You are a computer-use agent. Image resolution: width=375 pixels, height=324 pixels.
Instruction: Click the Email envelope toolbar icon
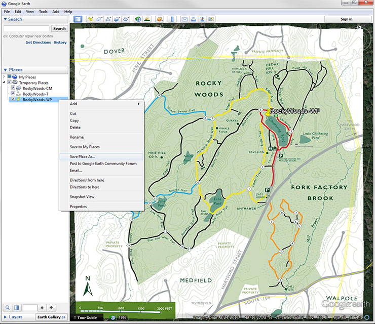[x=184, y=19]
